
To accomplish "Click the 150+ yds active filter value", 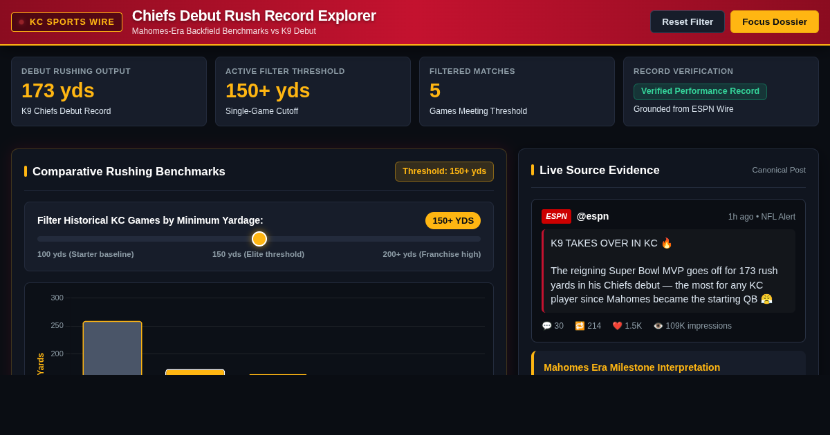I will point(268,90).
